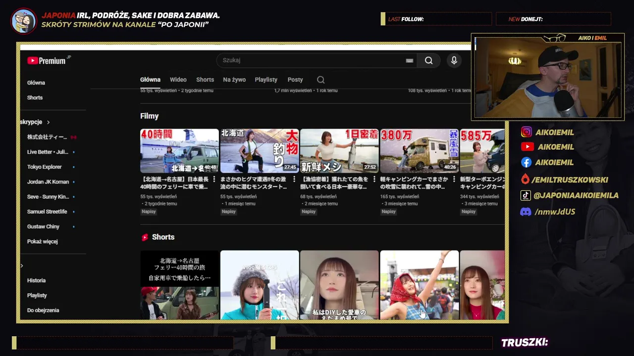Open the on-screen keyboard icon in search box
The width and height of the screenshot is (634, 356).
point(409,60)
